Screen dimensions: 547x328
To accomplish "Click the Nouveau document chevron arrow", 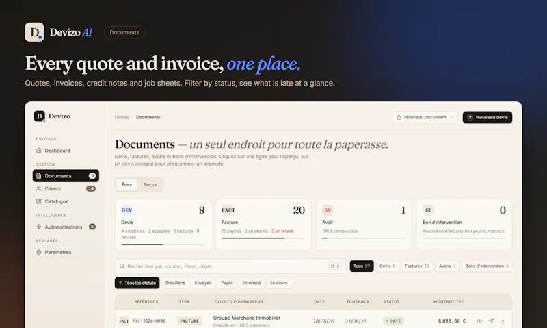I will coord(451,117).
